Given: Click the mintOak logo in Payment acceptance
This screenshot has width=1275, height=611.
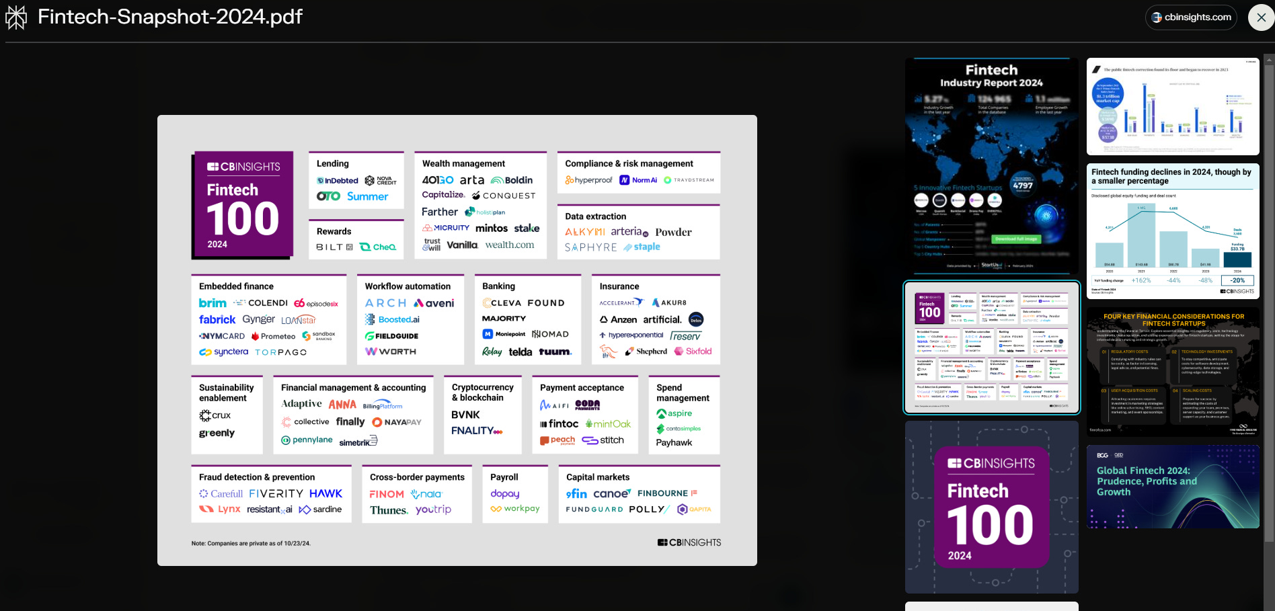Looking at the screenshot, I should coord(608,424).
